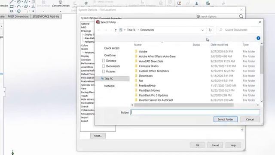
Task: Click Help in System Options dialog
Action: [233, 145]
